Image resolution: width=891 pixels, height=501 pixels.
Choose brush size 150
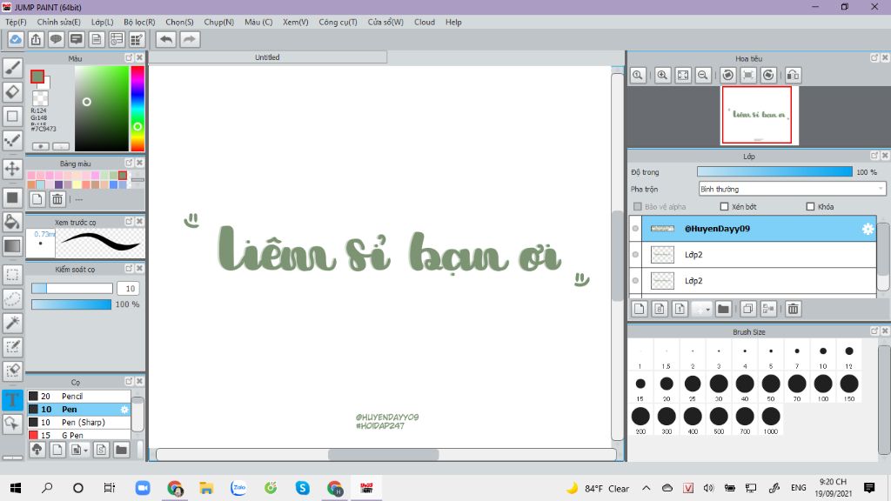click(x=849, y=387)
